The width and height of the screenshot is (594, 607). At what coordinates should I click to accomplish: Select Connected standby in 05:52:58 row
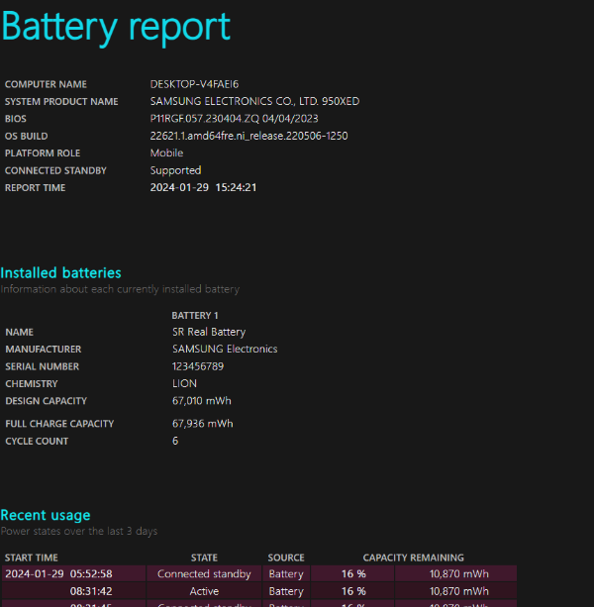point(204,574)
